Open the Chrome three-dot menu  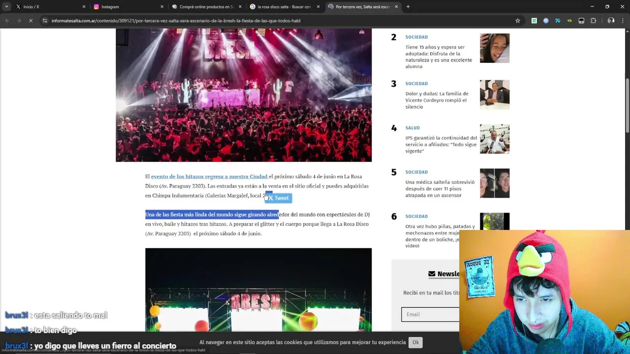[x=623, y=21]
